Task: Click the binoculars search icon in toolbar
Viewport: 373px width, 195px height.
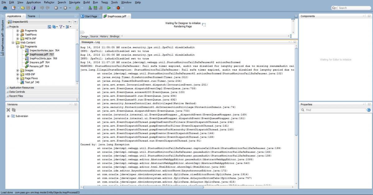Action: [5, 8]
